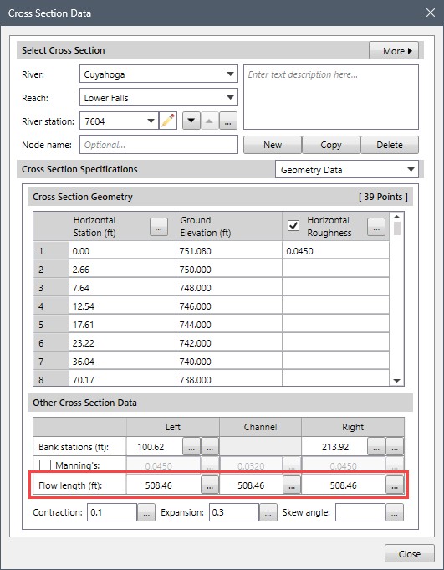Select elevation cell 748.000
The height and width of the screenshot is (570, 444).
pos(229,288)
